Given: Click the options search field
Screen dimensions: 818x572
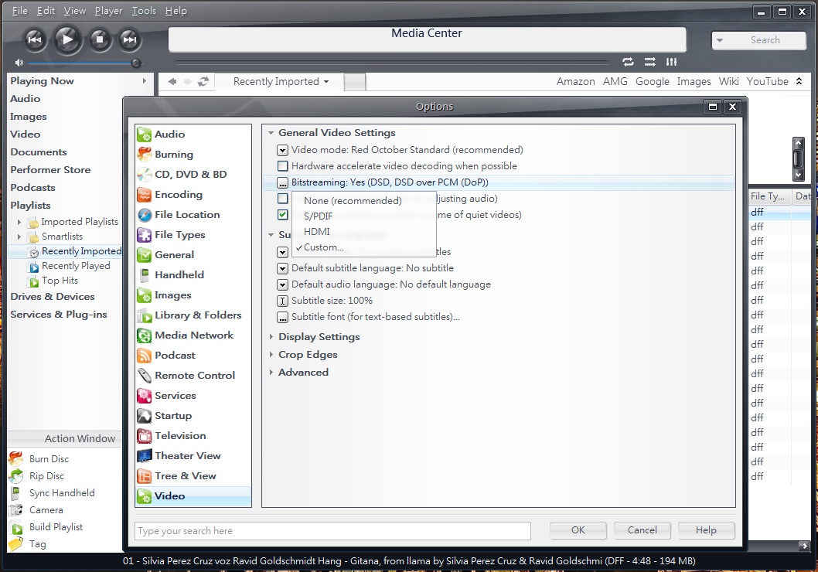Looking at the screenshot, I should (x=332, y=531).
